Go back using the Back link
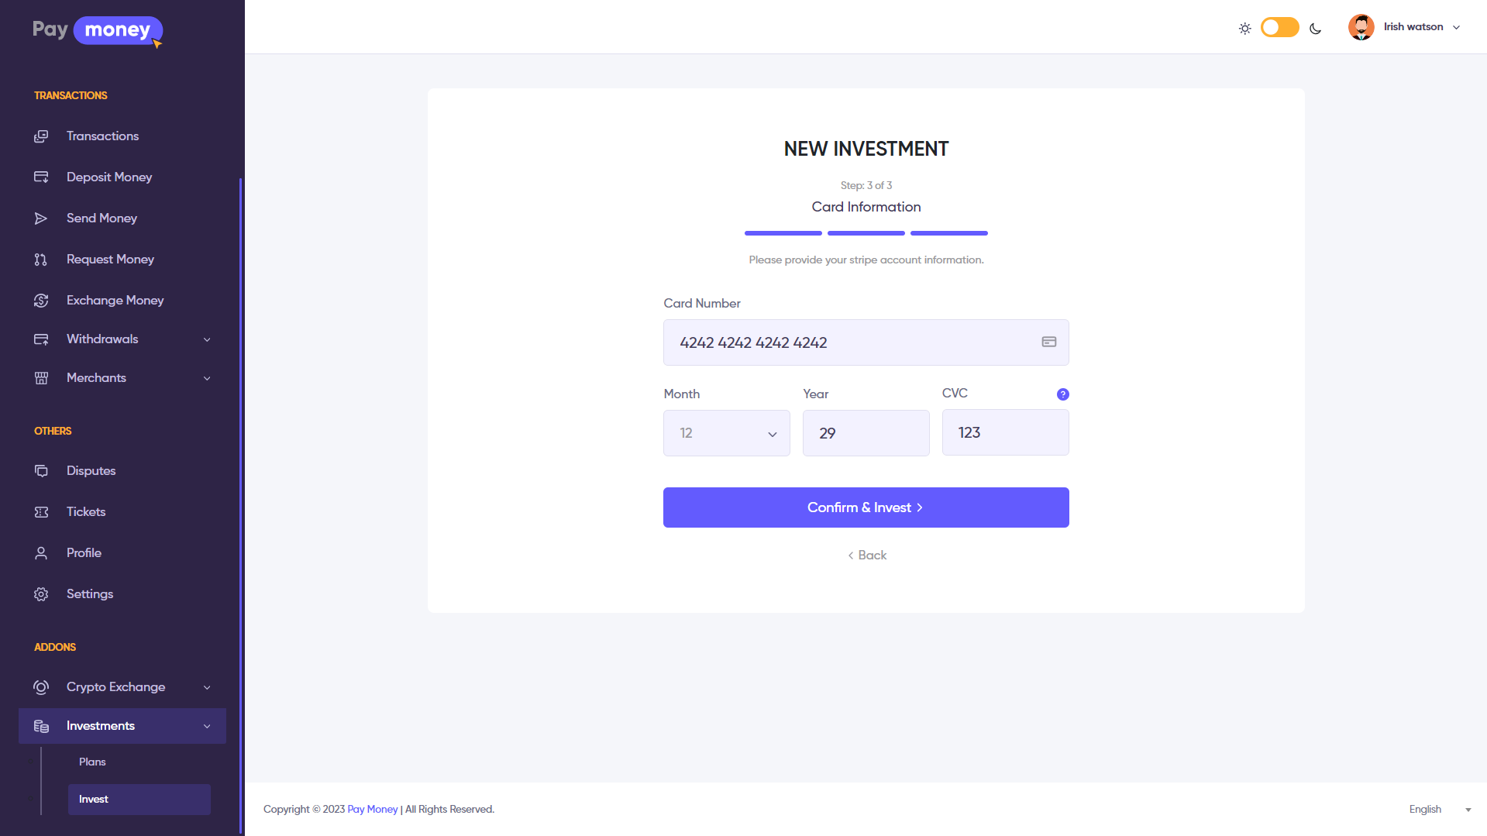Viewport: 1487px width, 836px height. point(866,556)
